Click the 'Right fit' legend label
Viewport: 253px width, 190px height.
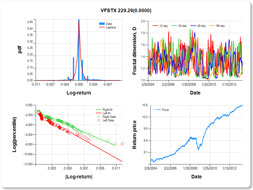[x=108, y=110]
